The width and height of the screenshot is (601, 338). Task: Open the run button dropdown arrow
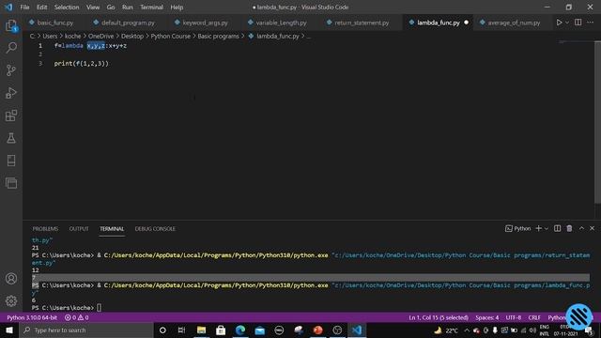(x=567, y=23)
